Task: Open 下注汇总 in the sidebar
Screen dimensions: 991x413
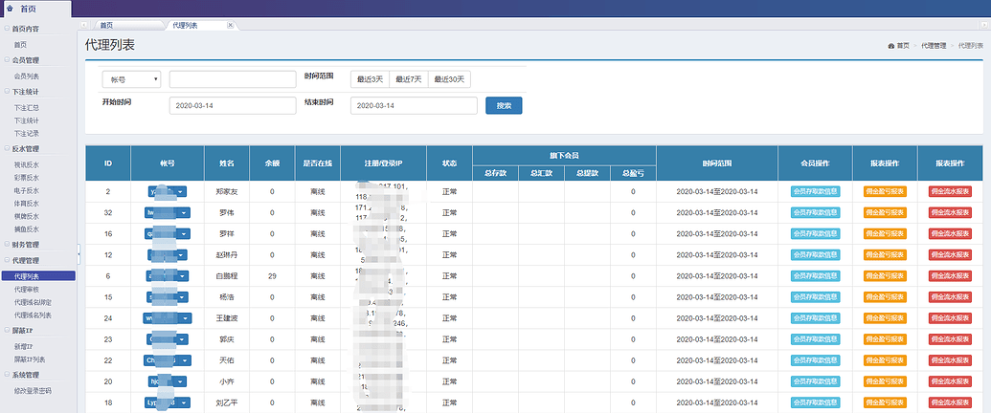Action: coord(27,108)
